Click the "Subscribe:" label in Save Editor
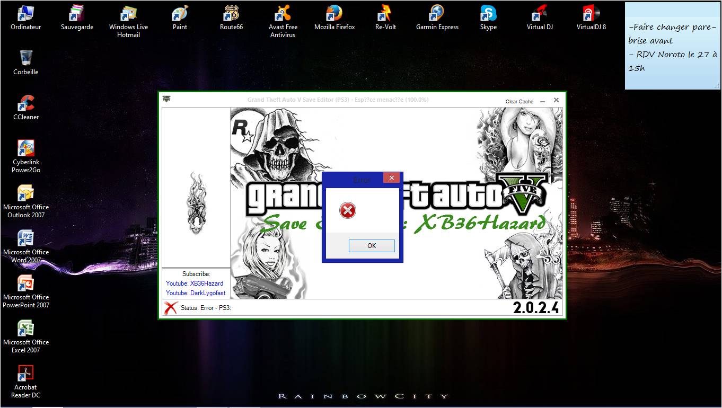 pyautogui.click(x=196, y=274)
